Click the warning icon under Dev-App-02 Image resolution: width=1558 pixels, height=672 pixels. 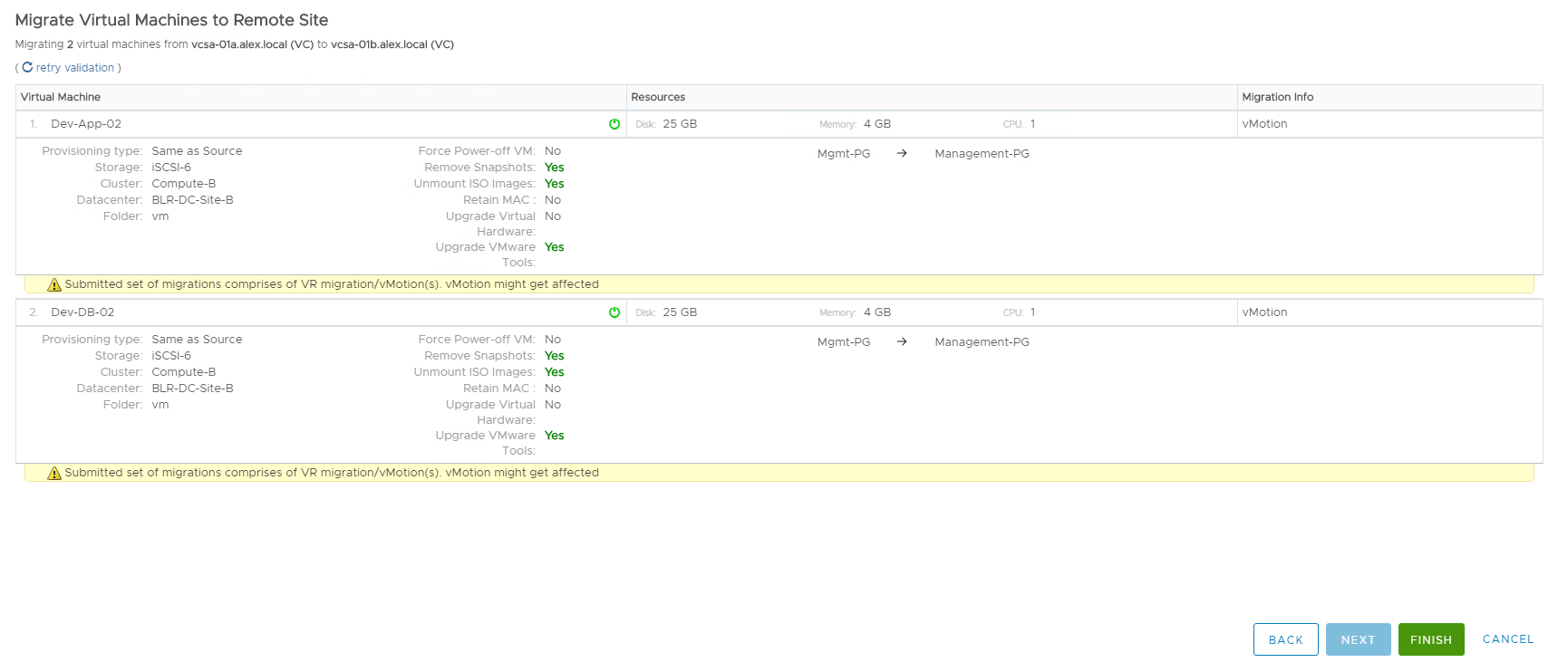[54, 284]
